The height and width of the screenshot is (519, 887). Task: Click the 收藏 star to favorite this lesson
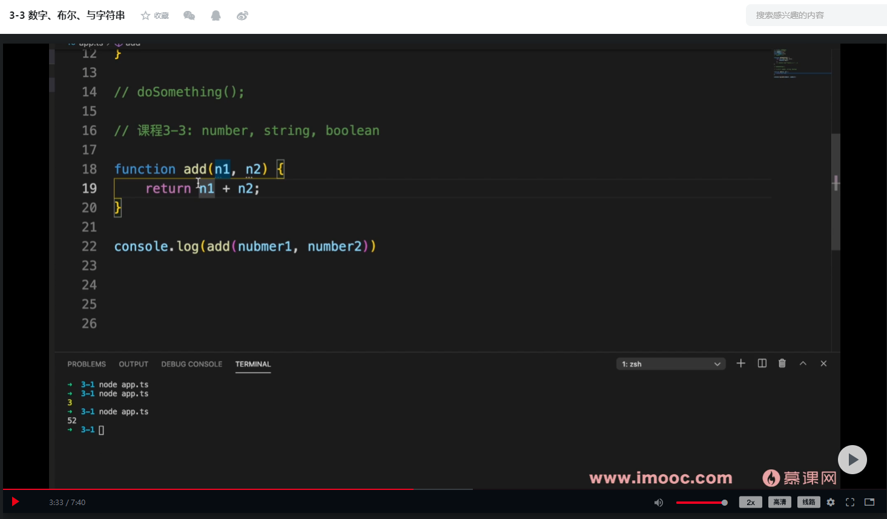tap(155, 16)
